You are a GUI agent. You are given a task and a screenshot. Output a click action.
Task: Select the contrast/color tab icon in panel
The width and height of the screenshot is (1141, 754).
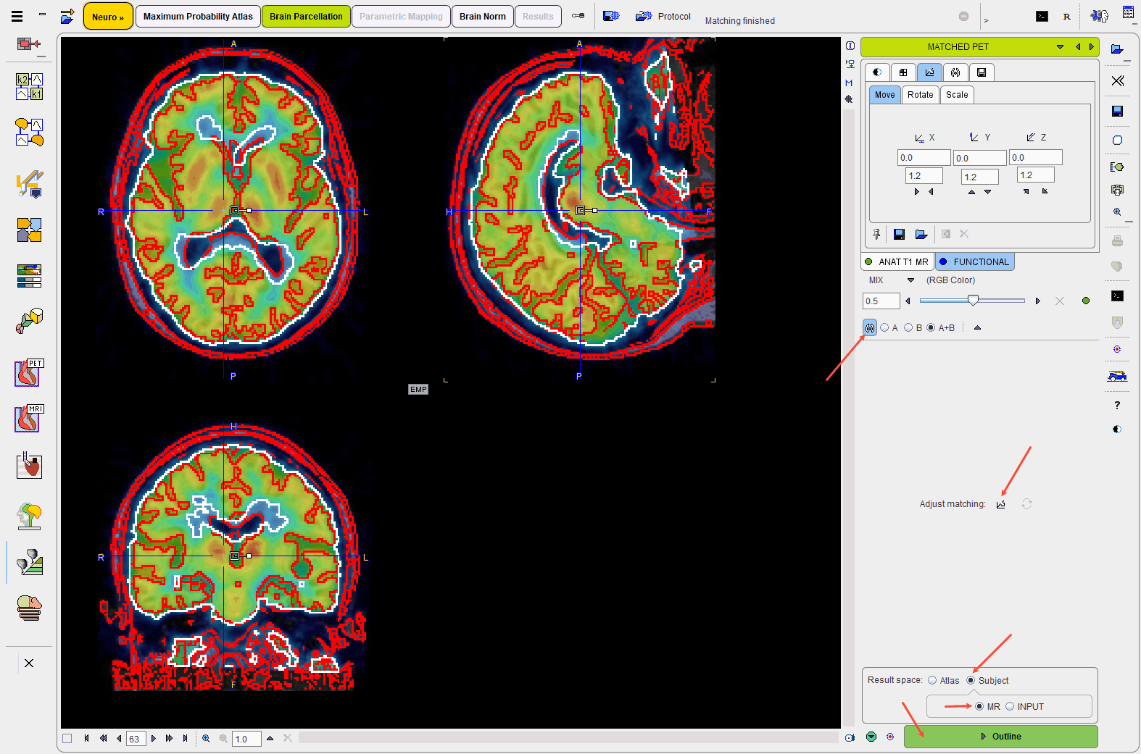click(877, 72)
